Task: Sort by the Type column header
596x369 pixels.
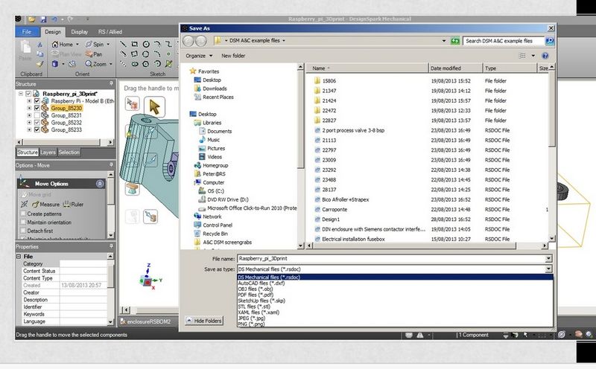Action: tap(510, 68)
